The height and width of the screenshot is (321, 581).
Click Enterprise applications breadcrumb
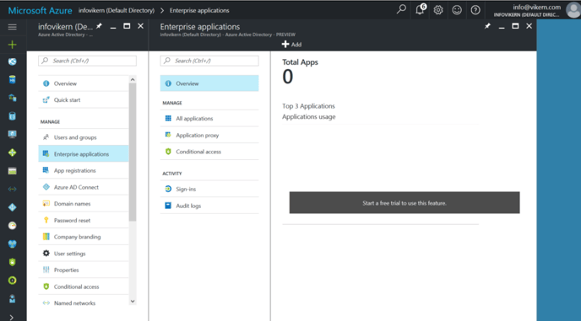click(x=199, y=10)
